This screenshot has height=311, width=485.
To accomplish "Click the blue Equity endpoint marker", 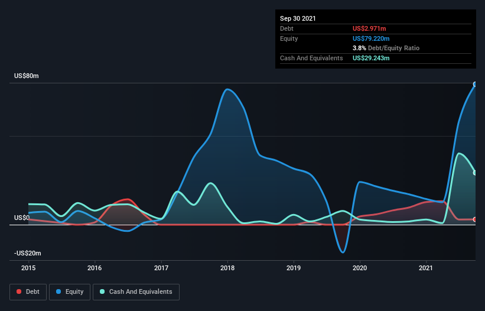I will (x=475, y=84).
